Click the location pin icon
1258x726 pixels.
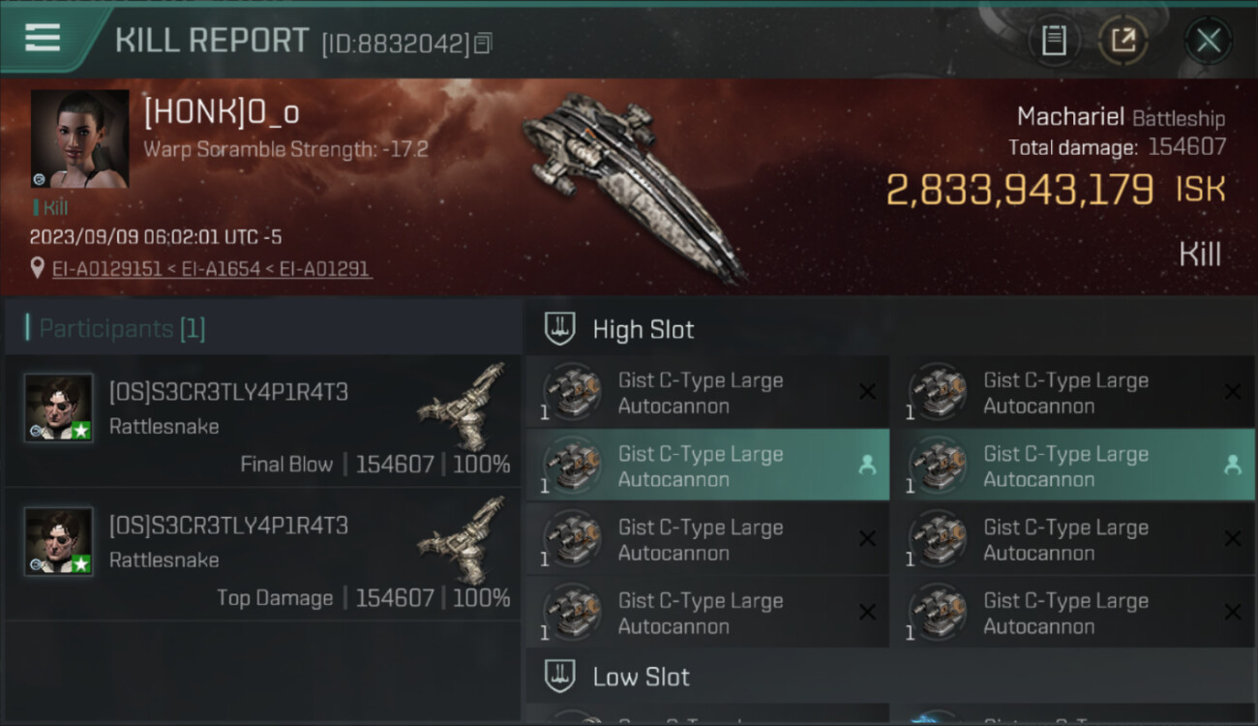pyautogui.click(x=38, y=268)
